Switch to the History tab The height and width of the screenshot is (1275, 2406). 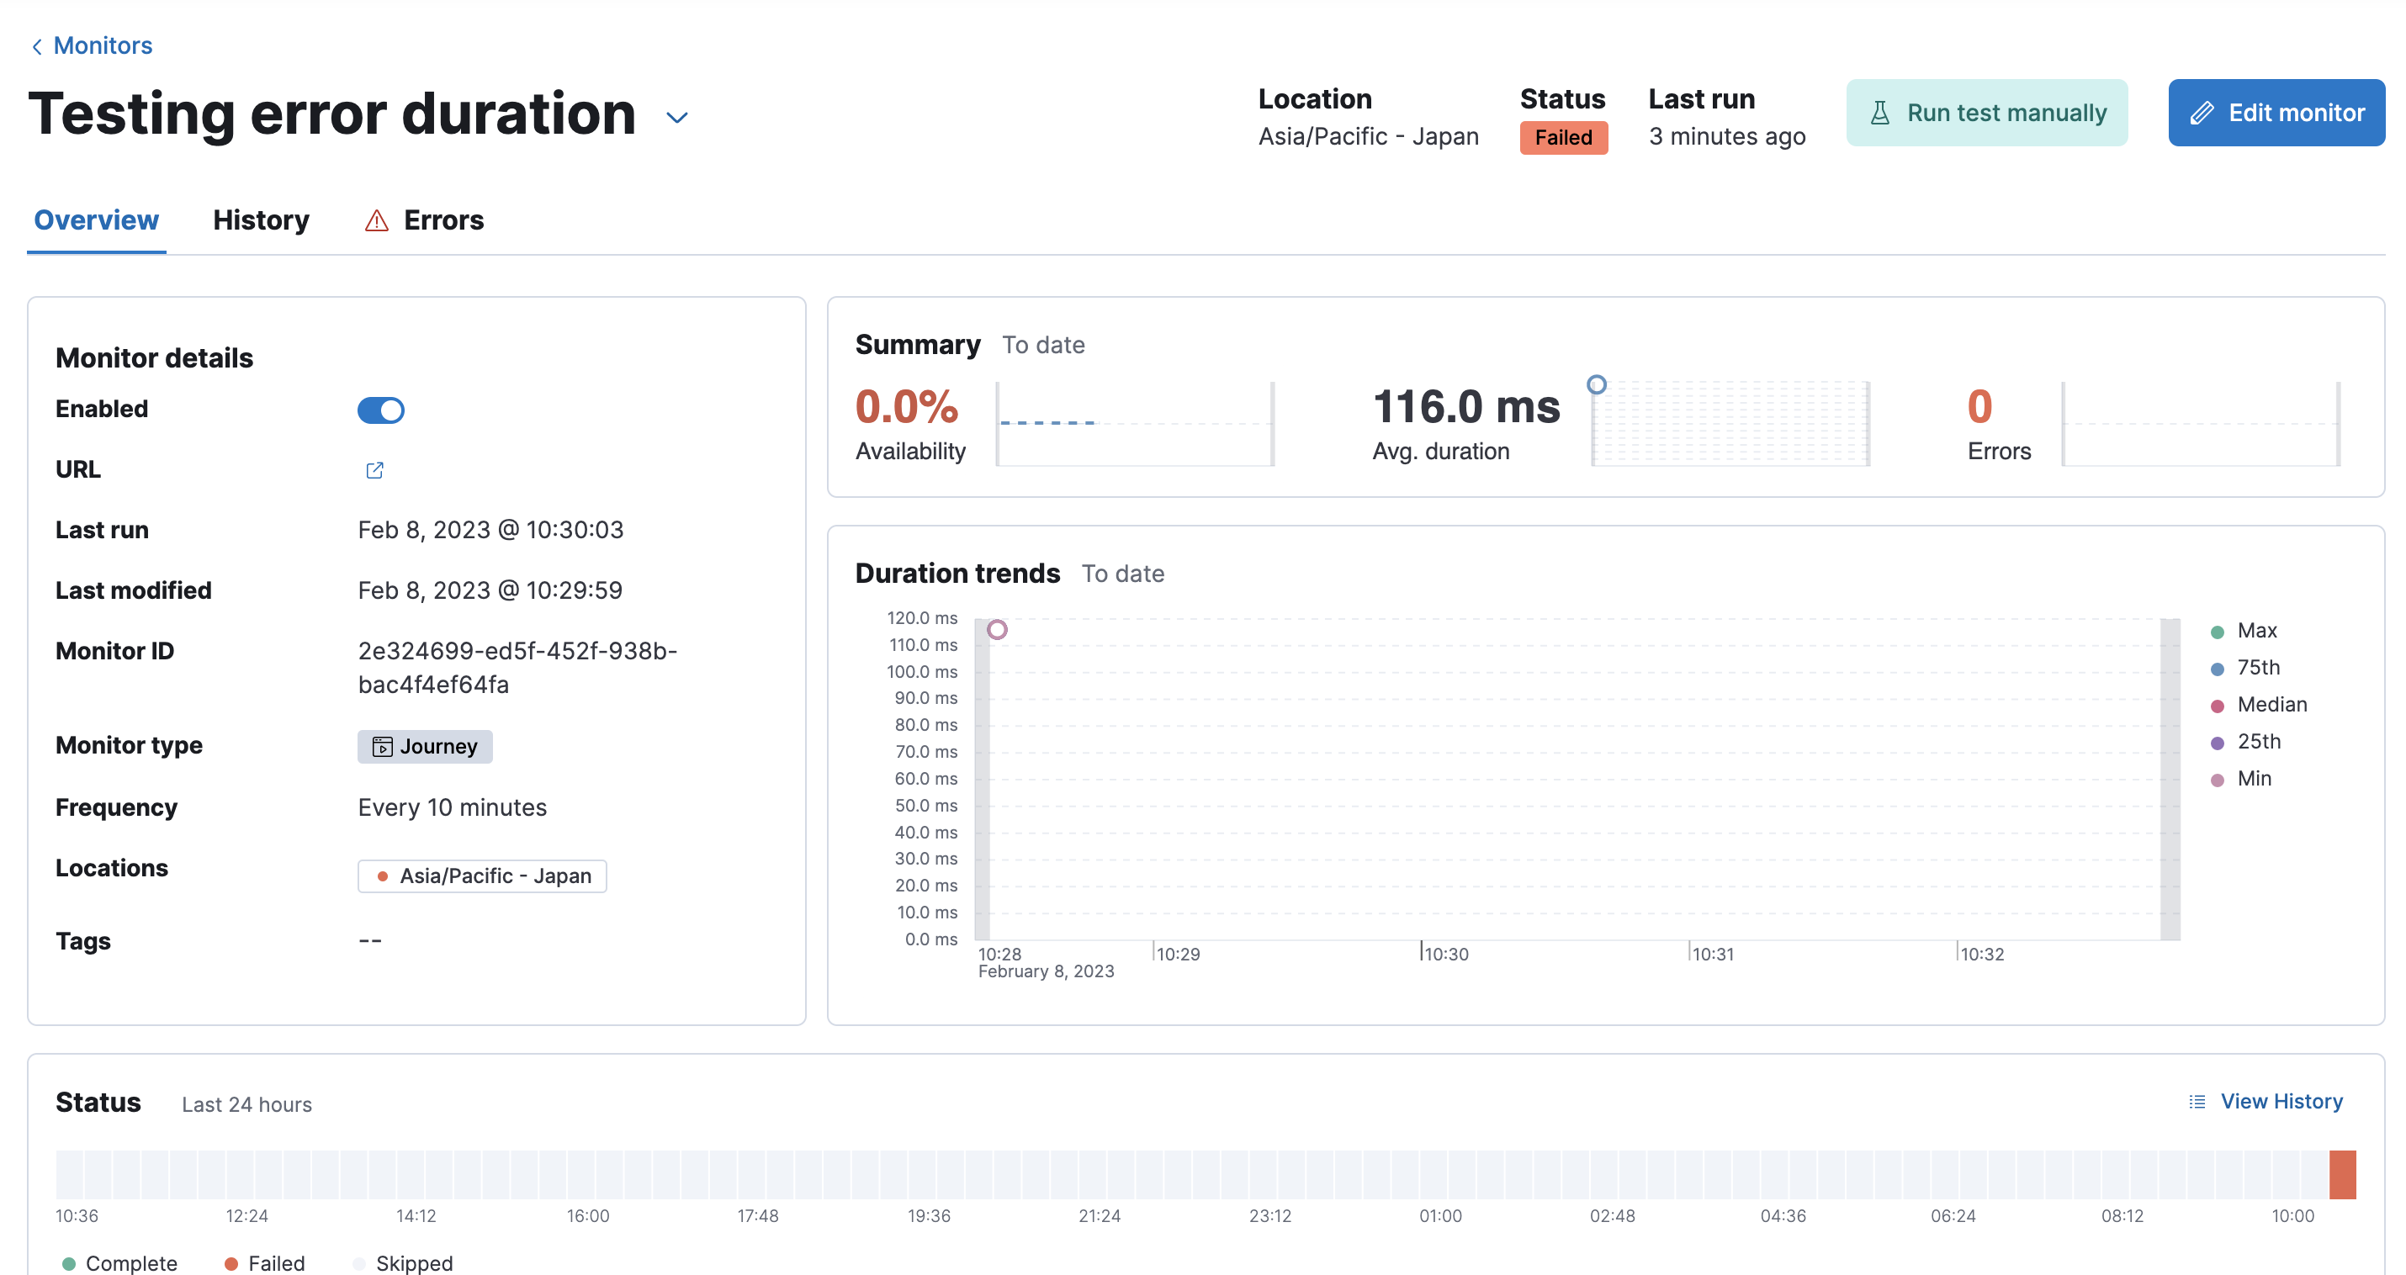click(x=261, y=220)
